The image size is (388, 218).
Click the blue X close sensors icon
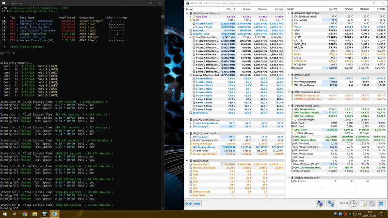coord(381,203)
